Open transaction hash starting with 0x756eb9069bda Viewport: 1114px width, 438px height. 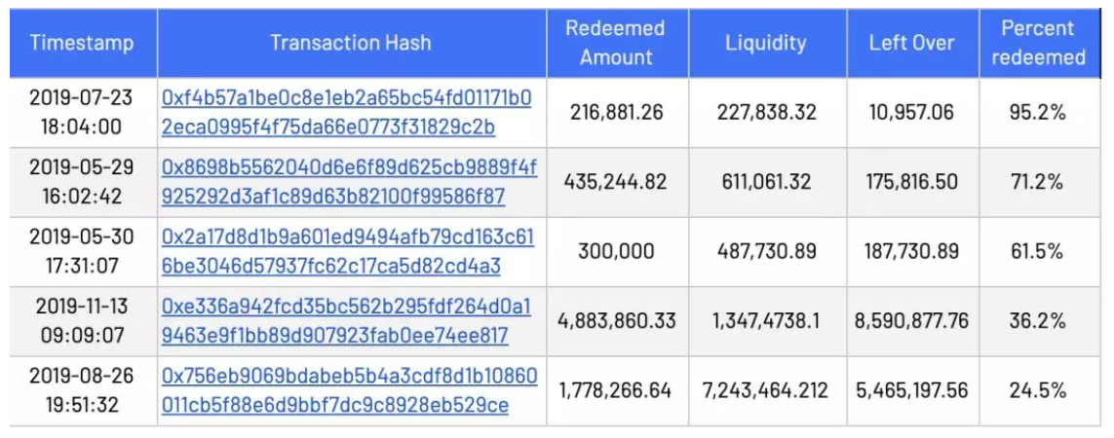pyautogui.click(x=350, y=389)
